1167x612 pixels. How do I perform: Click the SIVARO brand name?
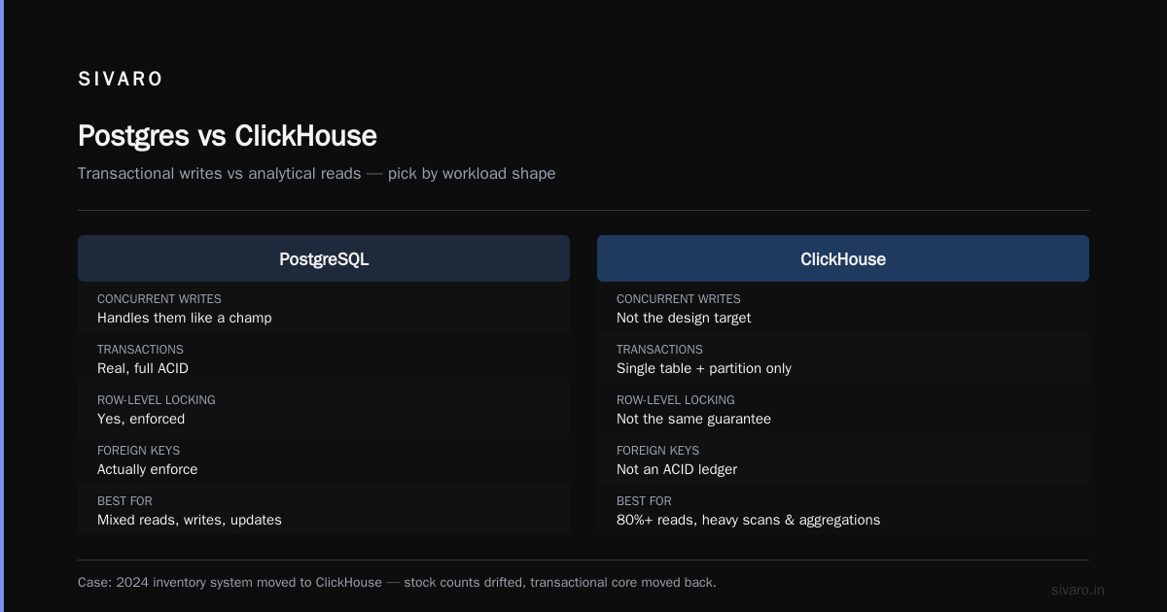121,79
